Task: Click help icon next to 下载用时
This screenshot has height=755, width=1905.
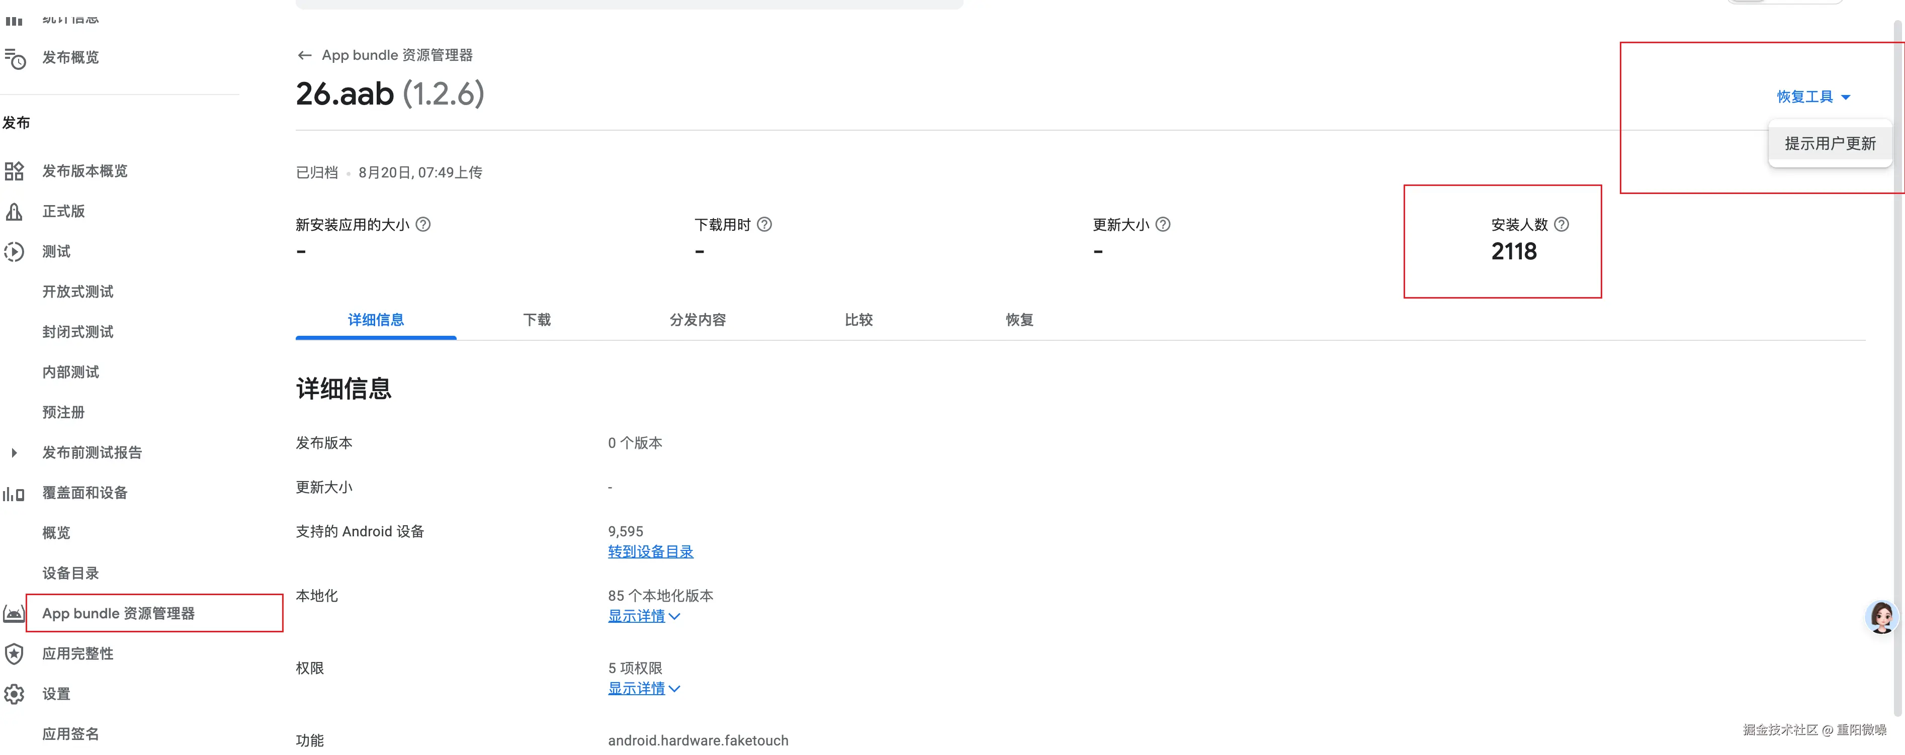Action: pos(764,225)
